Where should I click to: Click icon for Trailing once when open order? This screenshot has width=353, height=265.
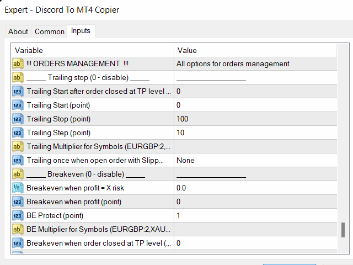[x=18, y=161]
